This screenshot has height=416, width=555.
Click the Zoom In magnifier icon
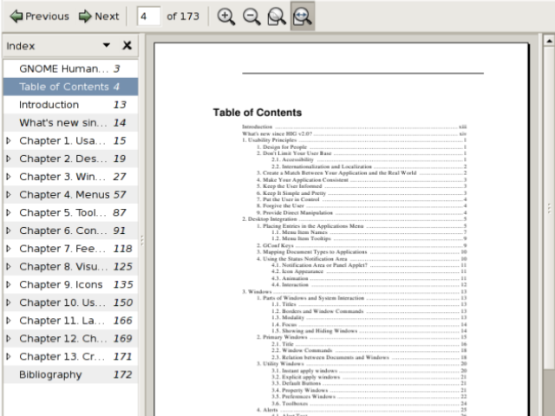click(x=226, y=16)
